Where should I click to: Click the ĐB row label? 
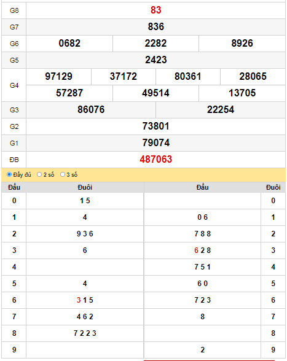14,160
